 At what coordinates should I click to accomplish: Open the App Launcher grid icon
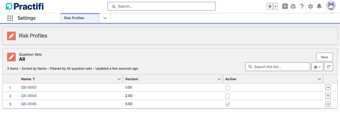click(x=10, y=18)
